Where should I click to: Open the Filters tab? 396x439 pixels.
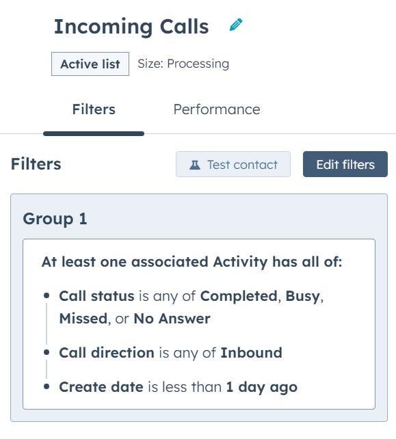(94, 109)
